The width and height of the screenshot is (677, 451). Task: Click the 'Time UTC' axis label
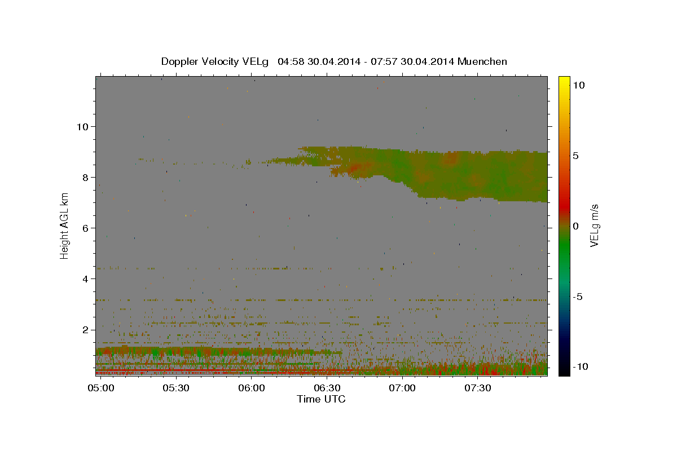(x=321, y=399)
